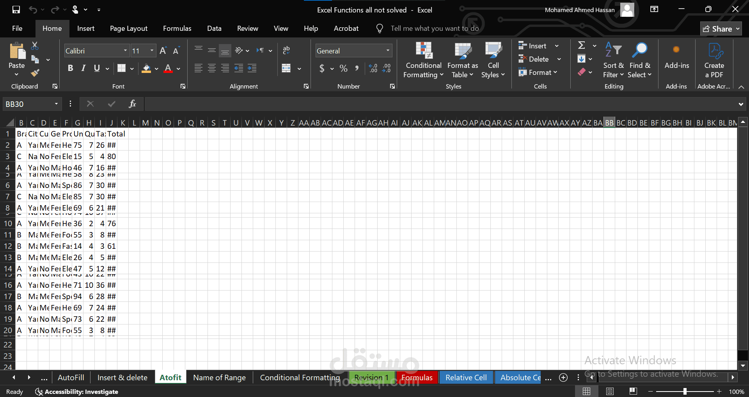Click the Insert Function fx icon

point(132,104)
